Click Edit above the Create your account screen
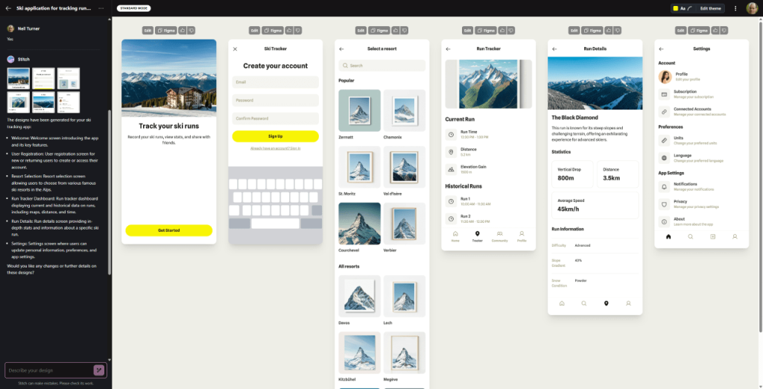 pyautogui.click(x=254, y=31)
